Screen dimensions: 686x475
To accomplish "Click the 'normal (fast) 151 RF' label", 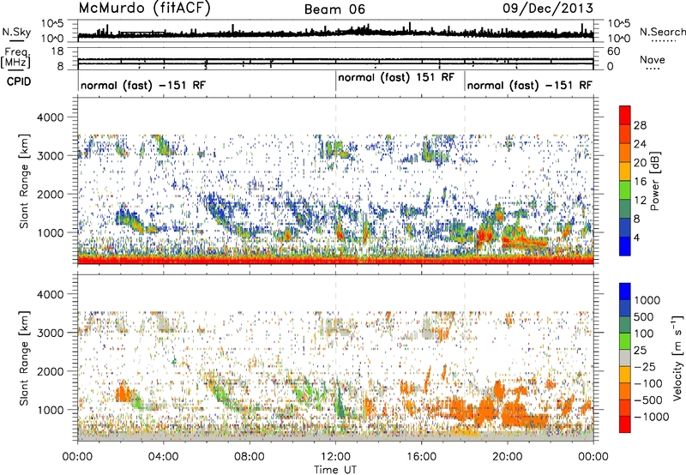I will click(x=396, y=77).
